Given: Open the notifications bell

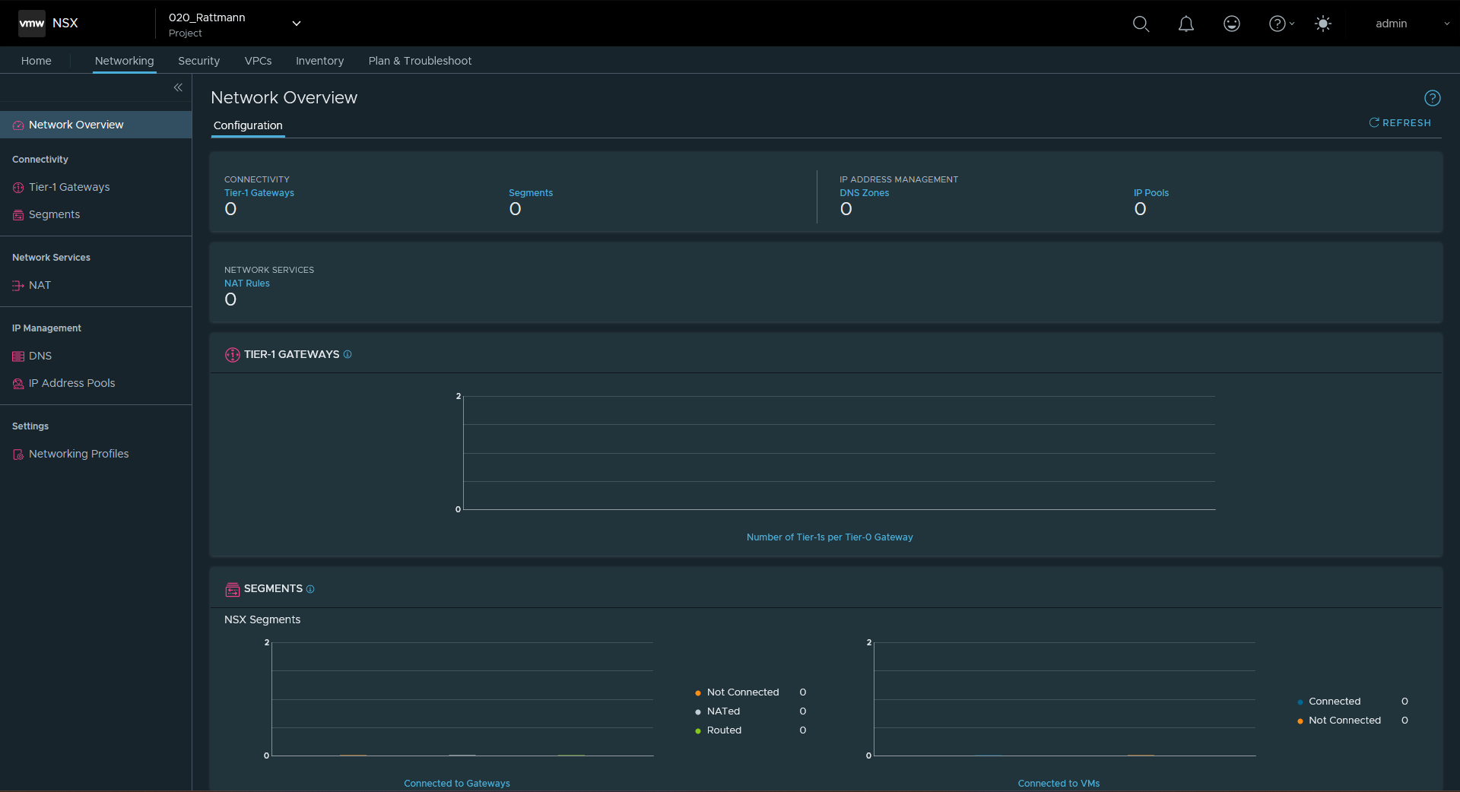Looking at the screenshot, I should (1185, 24).
